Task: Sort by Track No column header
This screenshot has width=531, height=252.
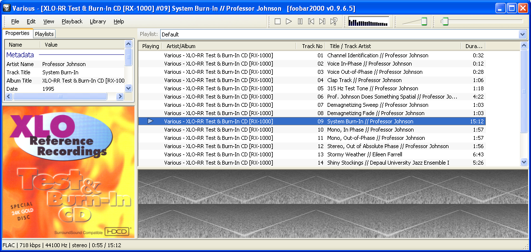Action: 311,46
